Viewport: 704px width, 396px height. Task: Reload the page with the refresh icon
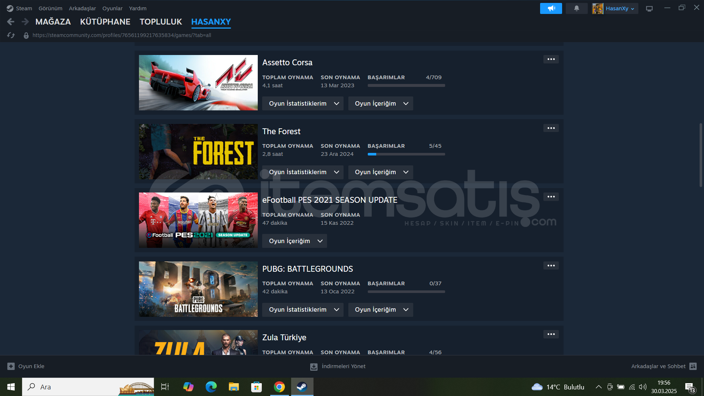(x=11, y=35)
